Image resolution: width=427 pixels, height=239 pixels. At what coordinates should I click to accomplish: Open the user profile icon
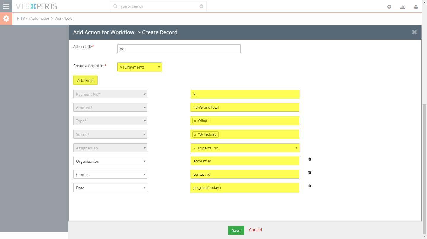(x=416, y=6)
